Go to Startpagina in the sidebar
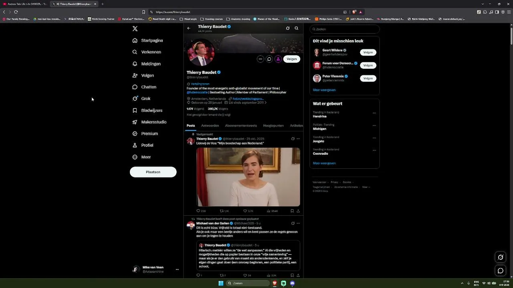513x288 pixels. pyautogui.click(x=147, y=40)
